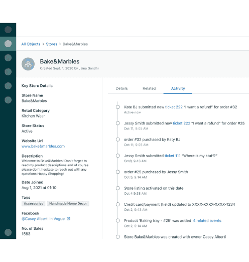Click timeline marker for Store Bake&Marbles created
This screenshot has height=262, width=249.
point(118,237)
